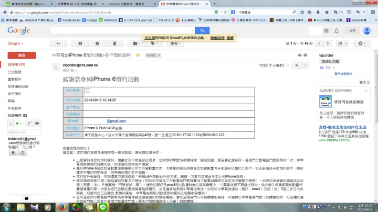Delete this email with the trash icon

[x=114, y=43]
